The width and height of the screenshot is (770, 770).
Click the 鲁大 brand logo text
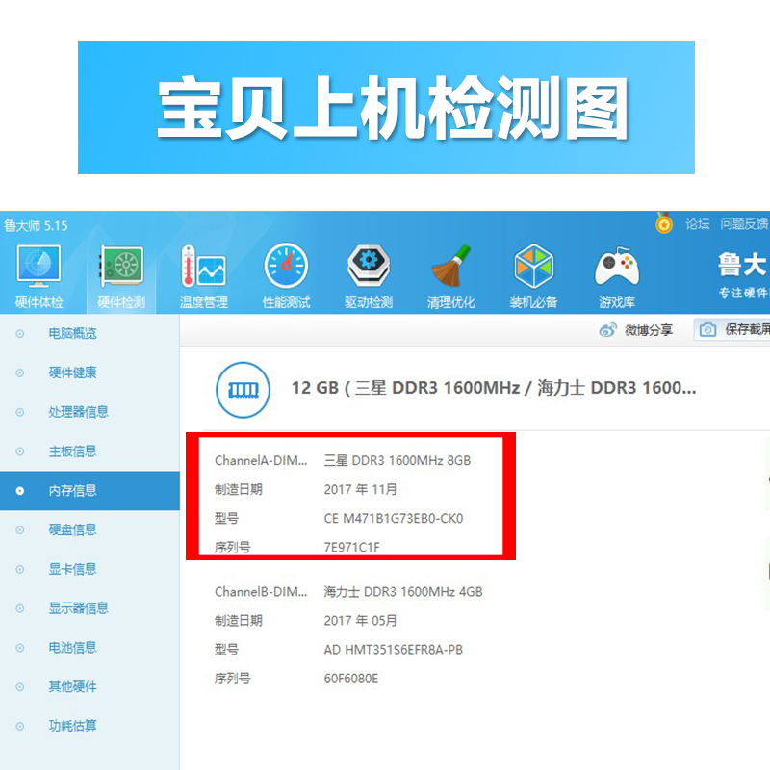click(x=742, y=265)
